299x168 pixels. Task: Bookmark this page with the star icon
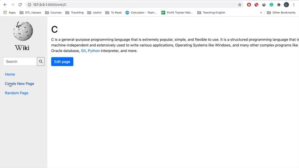tap(240, 5)
